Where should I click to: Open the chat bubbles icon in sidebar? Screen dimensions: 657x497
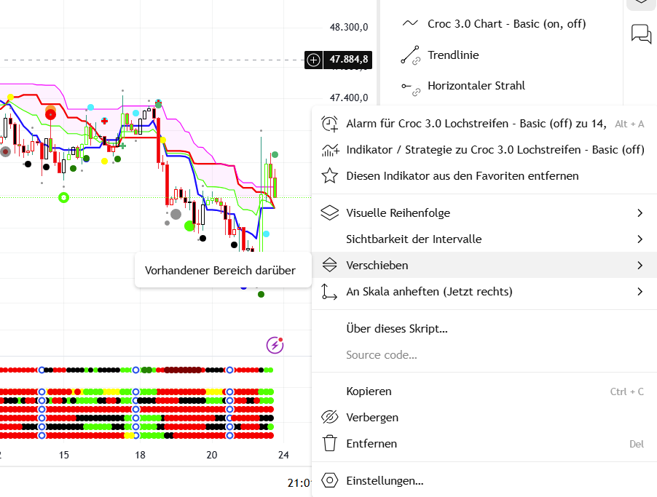tap(641, 33)
